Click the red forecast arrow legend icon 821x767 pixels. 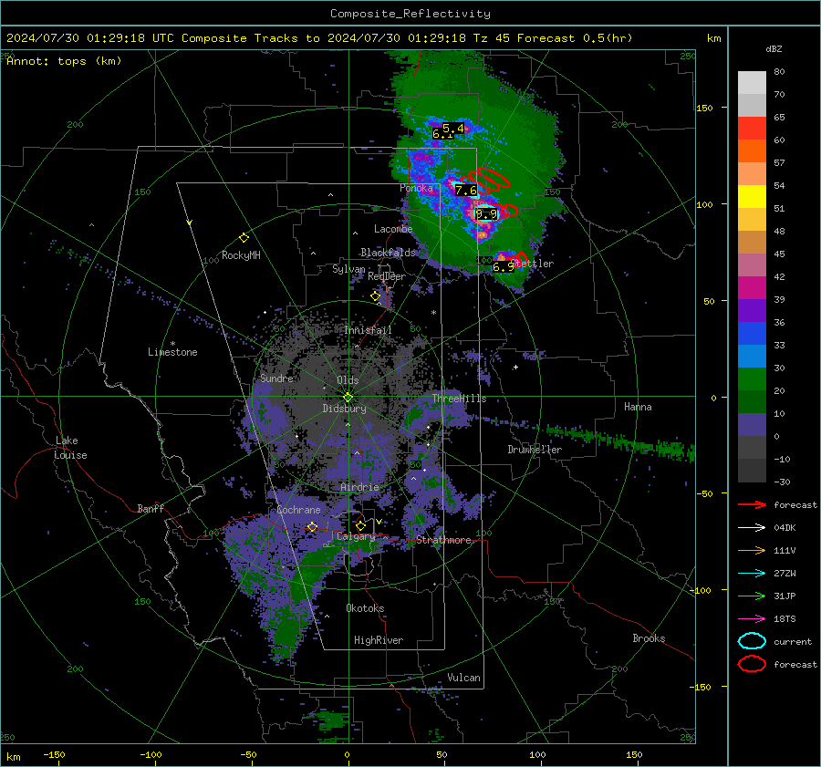click(x=752, y=504)
